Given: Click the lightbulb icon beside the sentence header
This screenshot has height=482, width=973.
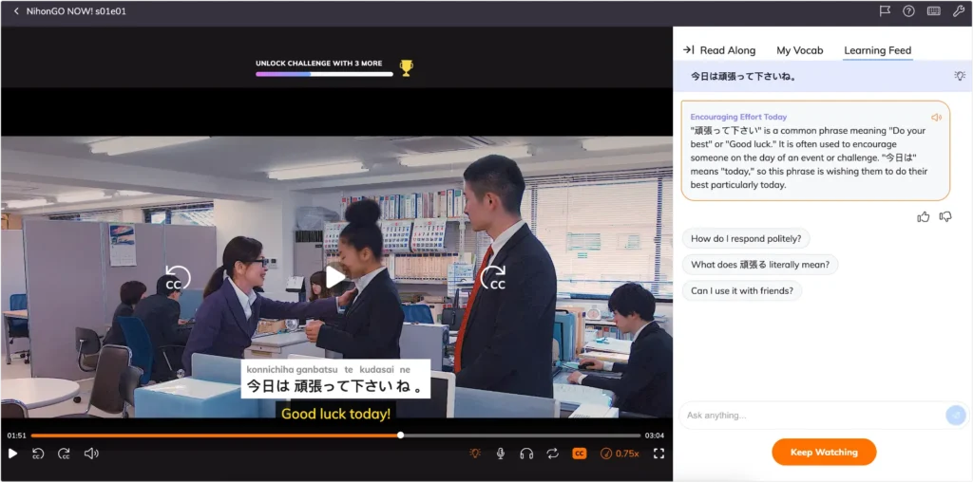Looking at the screenshot, I should 960,76.
